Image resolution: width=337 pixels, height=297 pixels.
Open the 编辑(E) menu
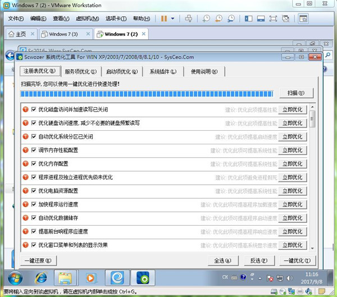(x=38, y=19)
